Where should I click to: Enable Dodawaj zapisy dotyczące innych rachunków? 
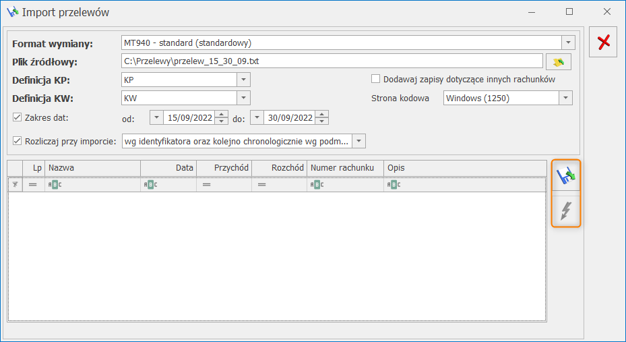tap(375, 79)
